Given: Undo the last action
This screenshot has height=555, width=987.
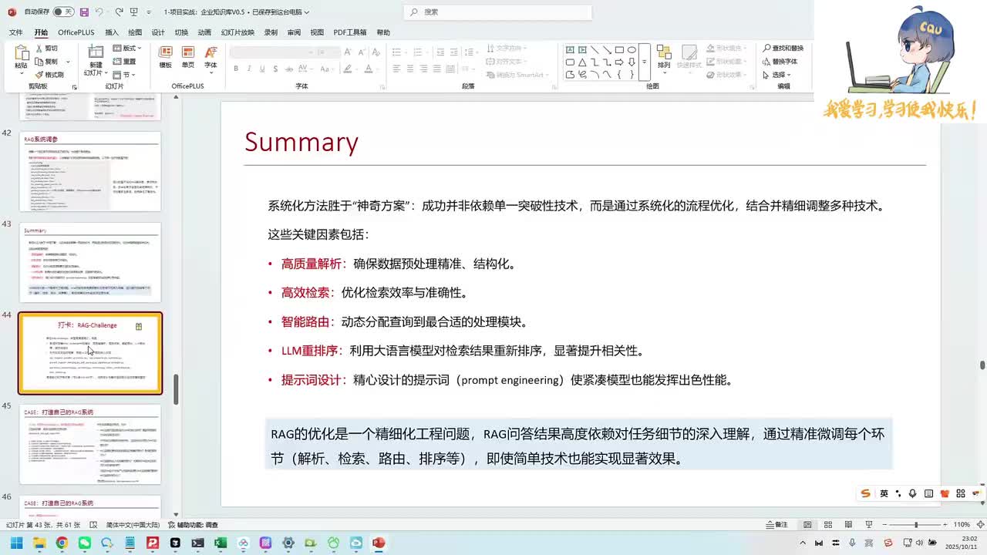Looking at the screenshot, I should [x=99, y=12].
